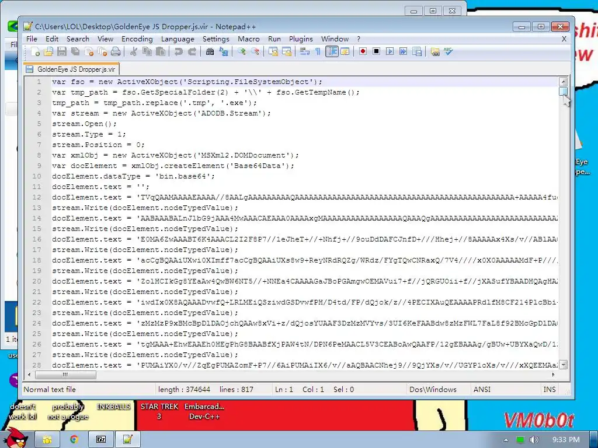The height and width of the screenshot is (448, 598).
Task: Open the View menu
Action: point(105,39)
